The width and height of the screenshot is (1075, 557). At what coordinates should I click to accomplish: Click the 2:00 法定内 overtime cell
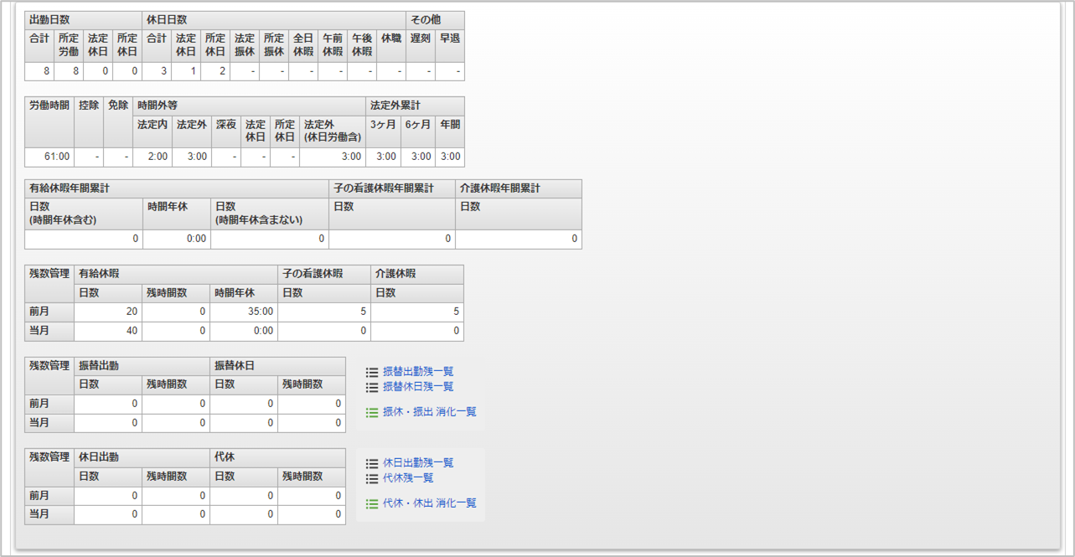[152, 157]
